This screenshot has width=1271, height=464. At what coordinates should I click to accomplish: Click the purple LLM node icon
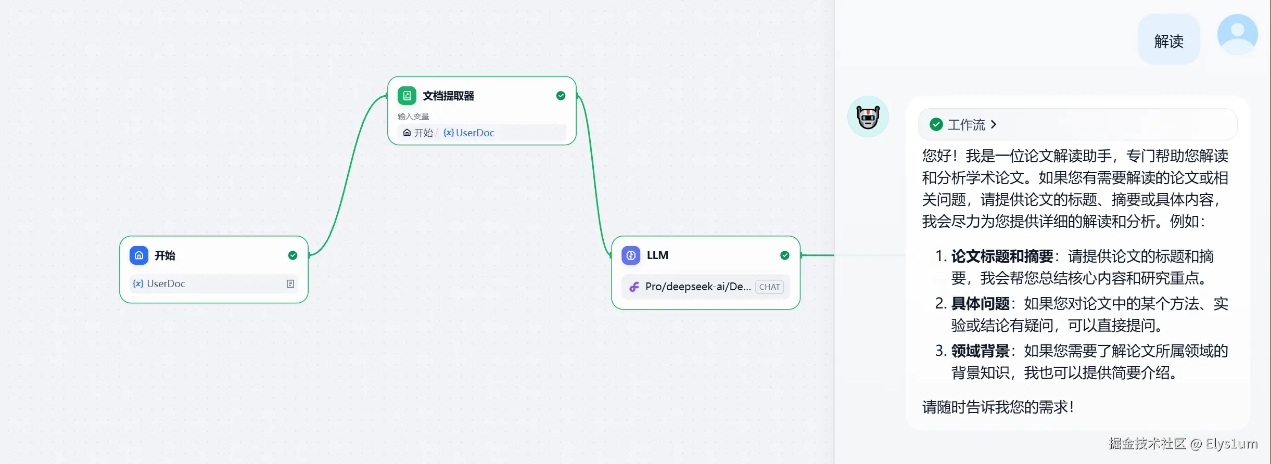(631, 255)
